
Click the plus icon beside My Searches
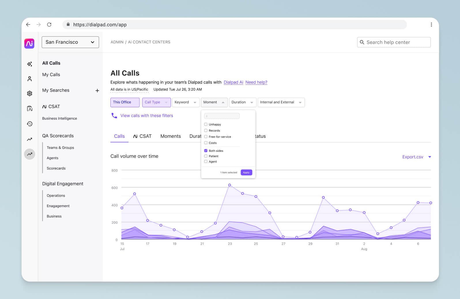(97, 91)
